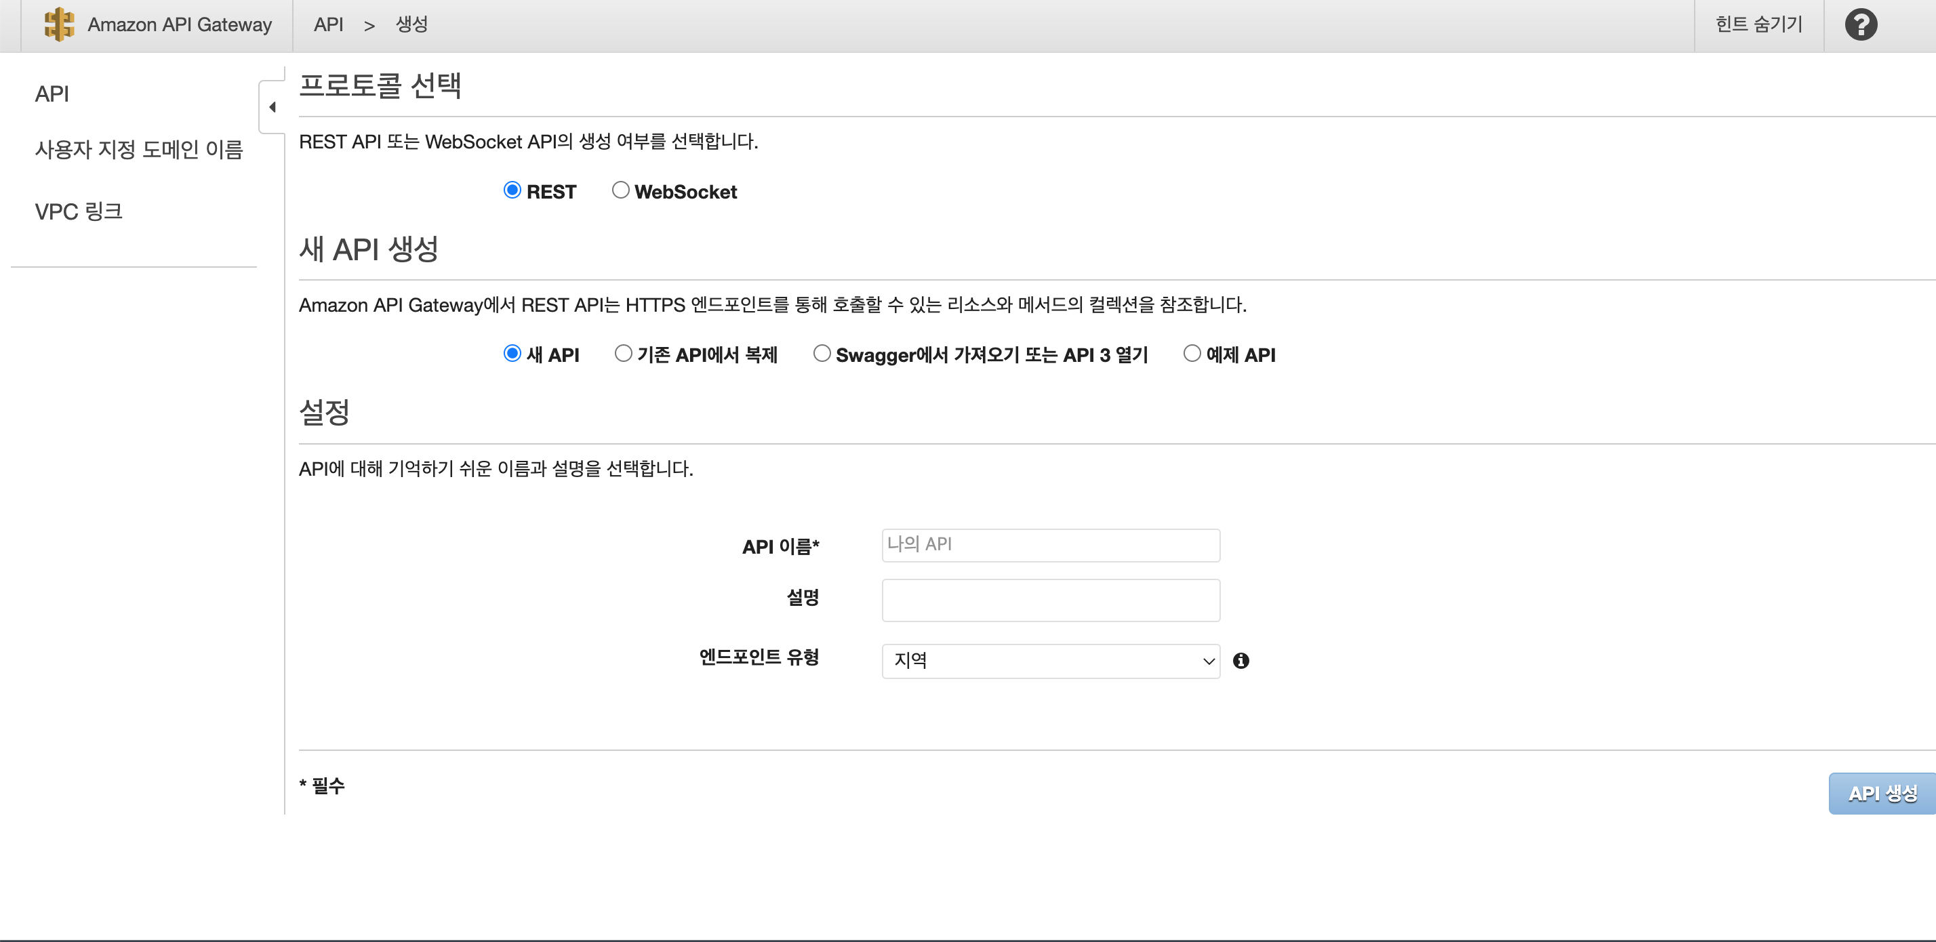Click the API breadcrumb link

(x=328, y=25)
